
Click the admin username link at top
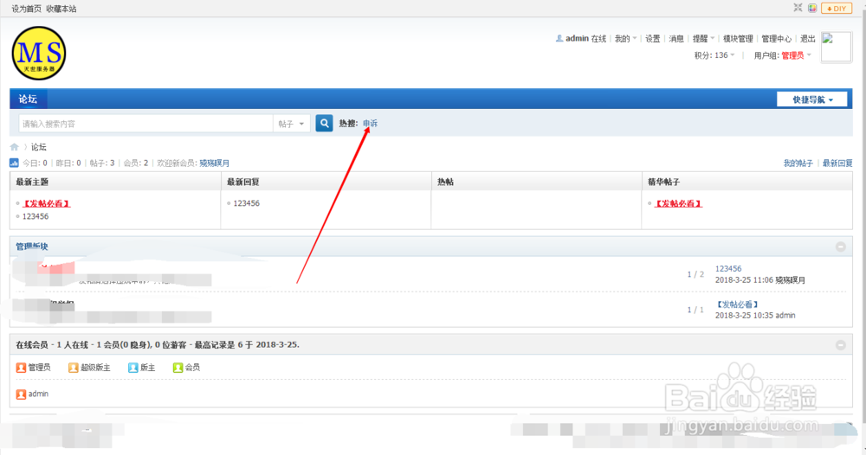[x=577, y=39]
